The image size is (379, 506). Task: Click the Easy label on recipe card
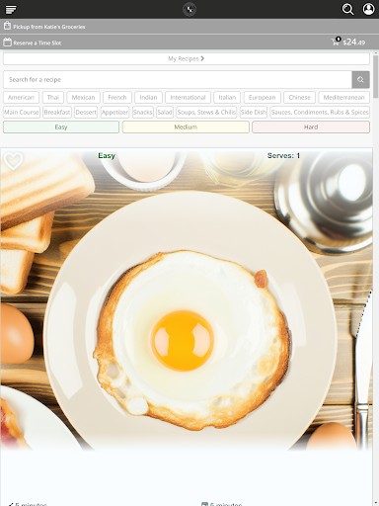[107, 156]
